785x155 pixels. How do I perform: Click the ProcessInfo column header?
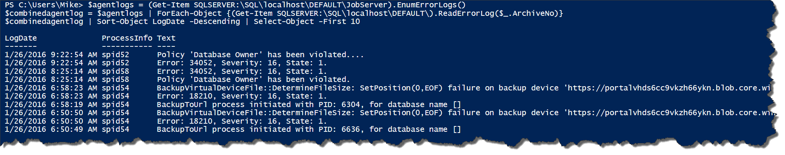(x=127, y=38)
